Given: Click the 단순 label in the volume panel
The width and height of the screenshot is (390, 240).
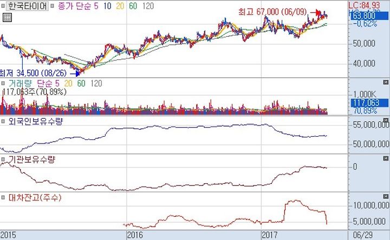Looking at the screenshot, I should [44, 83].
